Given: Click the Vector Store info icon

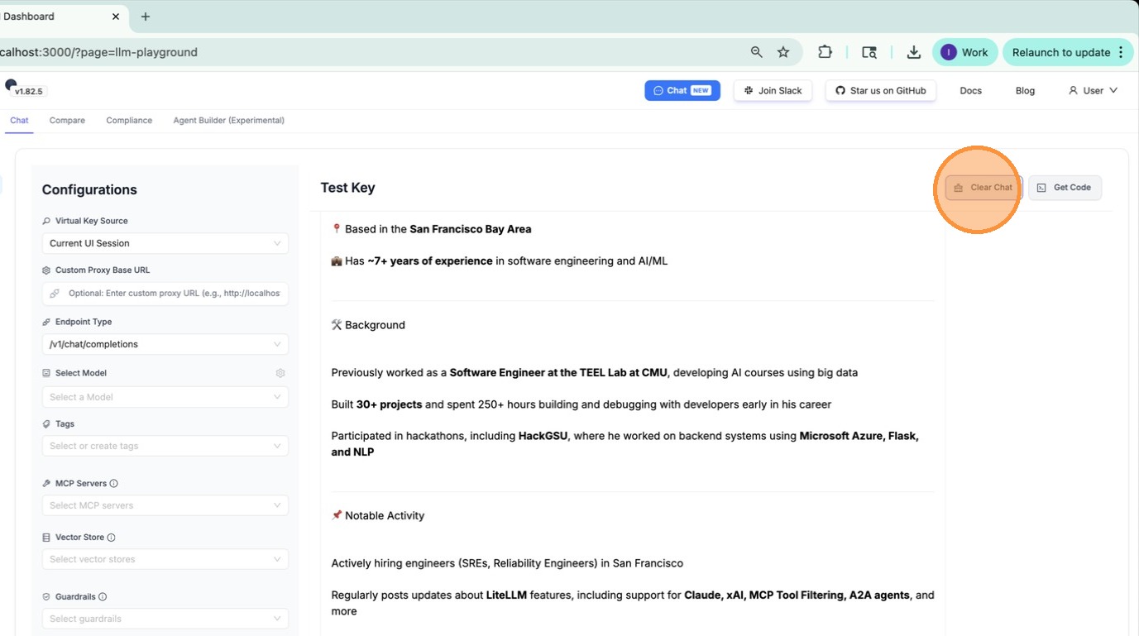Looking at the screenshot, I should click(x=111, y=538).
